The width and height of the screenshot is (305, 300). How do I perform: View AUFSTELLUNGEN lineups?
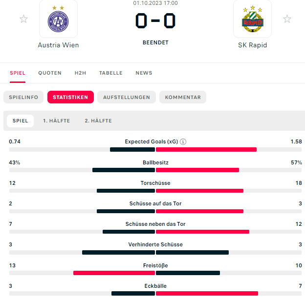point(127,97)
